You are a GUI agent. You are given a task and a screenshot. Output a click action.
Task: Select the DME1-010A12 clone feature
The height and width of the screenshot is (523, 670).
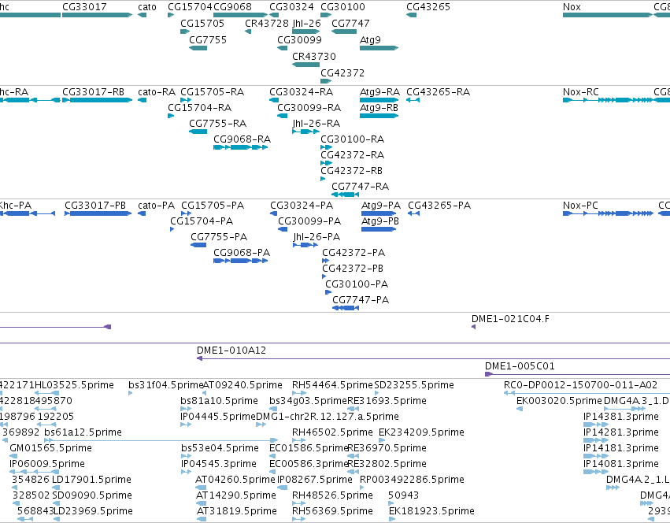(x=231, y=351)
